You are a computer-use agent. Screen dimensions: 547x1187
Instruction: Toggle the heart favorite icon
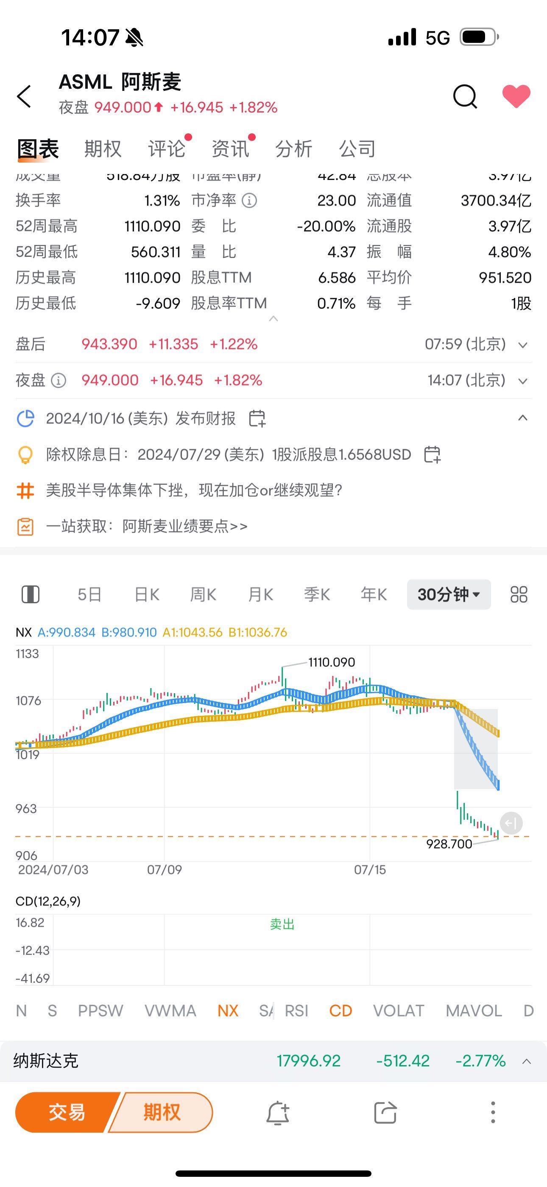click(x=516, y=96)
